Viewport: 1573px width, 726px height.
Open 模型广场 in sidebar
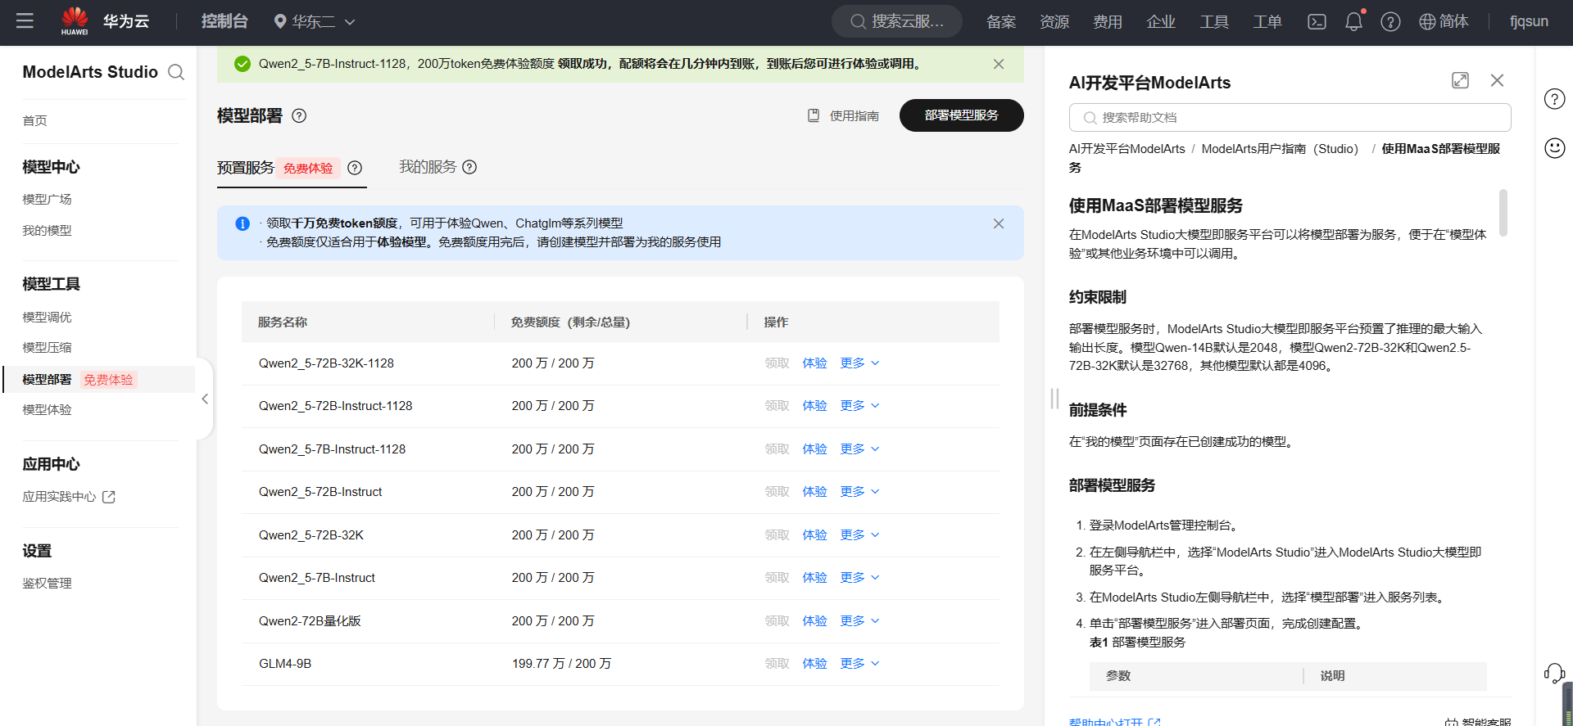[47, 199]
